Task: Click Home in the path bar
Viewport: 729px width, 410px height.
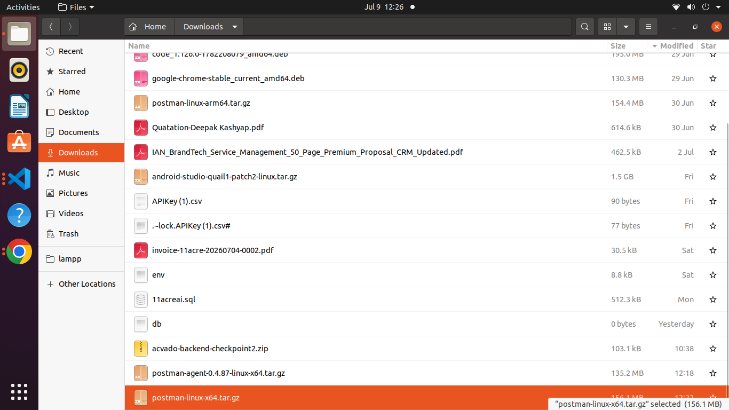Action: coord(149,27)
